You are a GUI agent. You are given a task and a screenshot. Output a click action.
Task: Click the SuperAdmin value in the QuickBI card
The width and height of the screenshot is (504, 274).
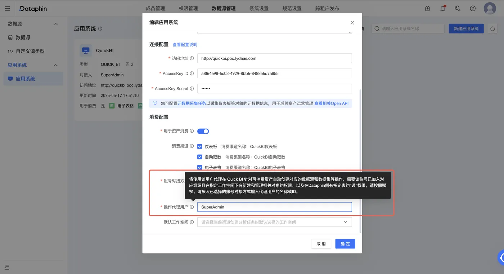coord(112,75)
